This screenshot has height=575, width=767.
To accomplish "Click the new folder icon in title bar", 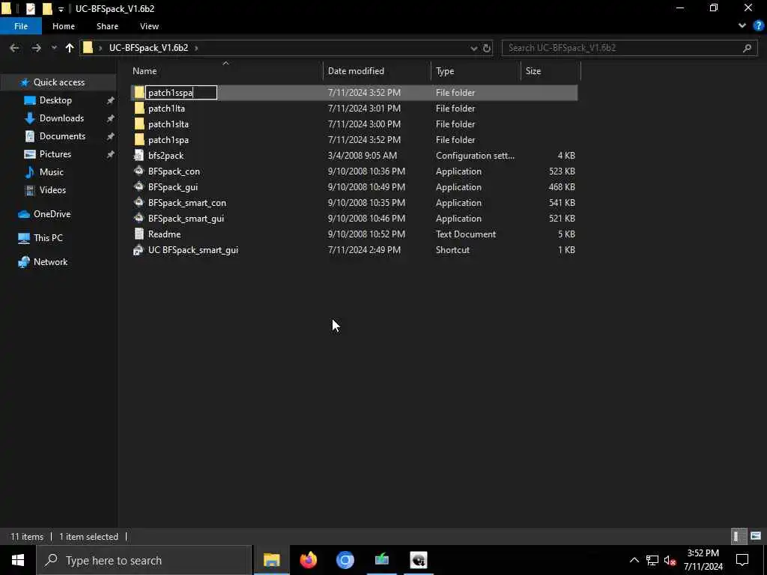I will pos(47,9).
